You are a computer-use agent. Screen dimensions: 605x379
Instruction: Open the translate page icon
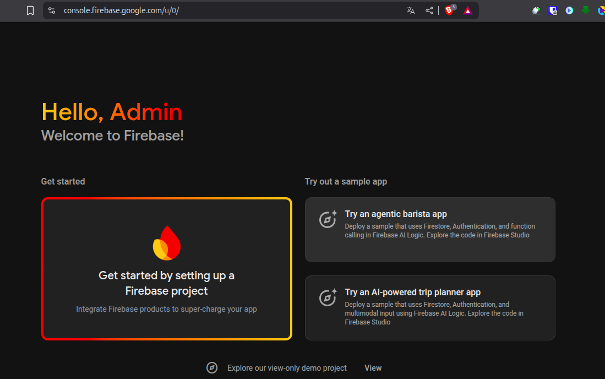411,10
